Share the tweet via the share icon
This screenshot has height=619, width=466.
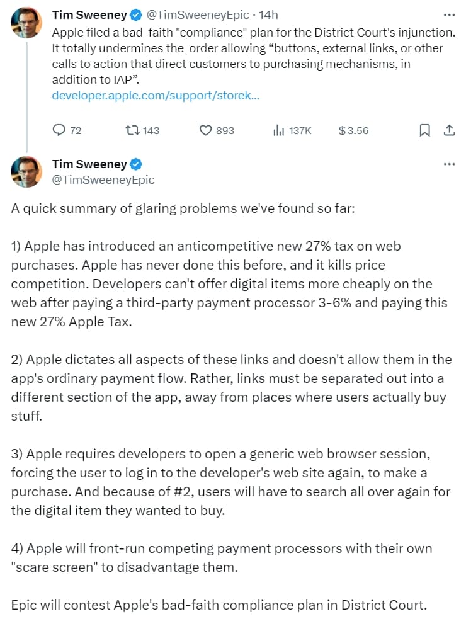pyautogui.click(x=450, y=130)
